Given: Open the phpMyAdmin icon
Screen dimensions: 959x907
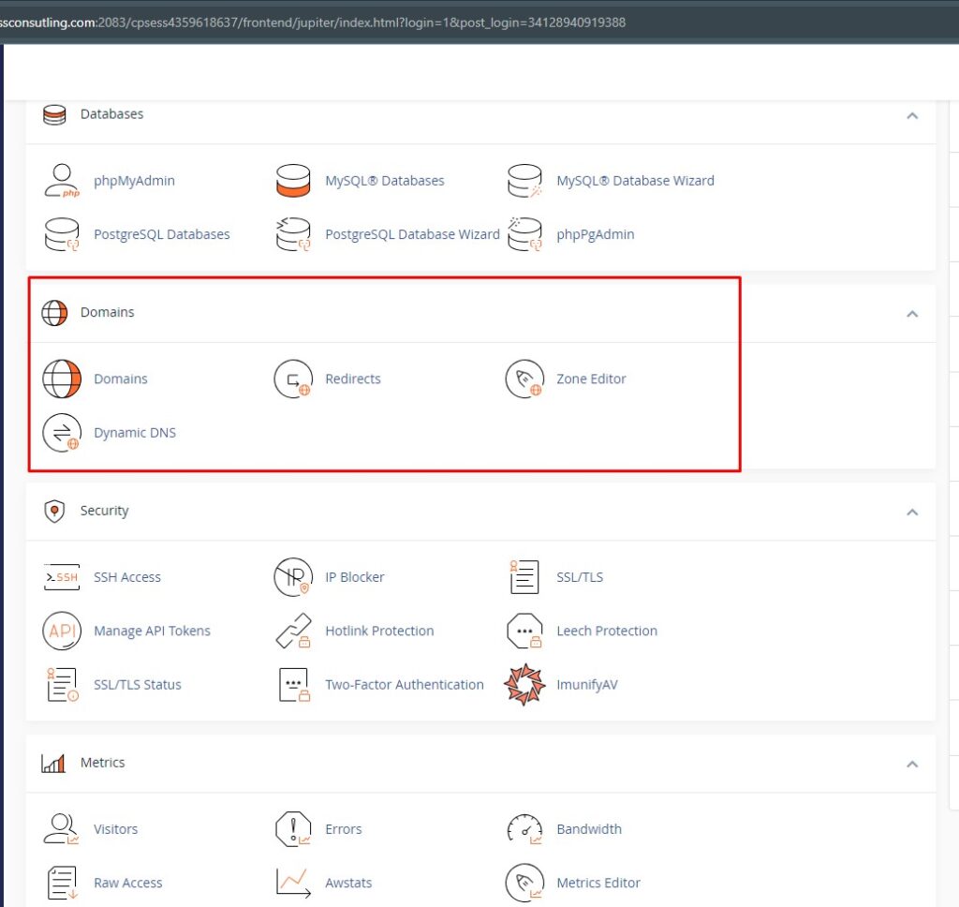Looking at the screenshot, I should [62, 181].
